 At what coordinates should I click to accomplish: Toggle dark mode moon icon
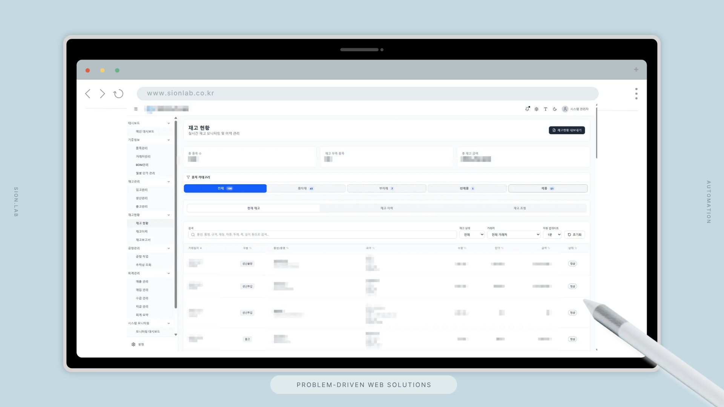coord(555,109)
